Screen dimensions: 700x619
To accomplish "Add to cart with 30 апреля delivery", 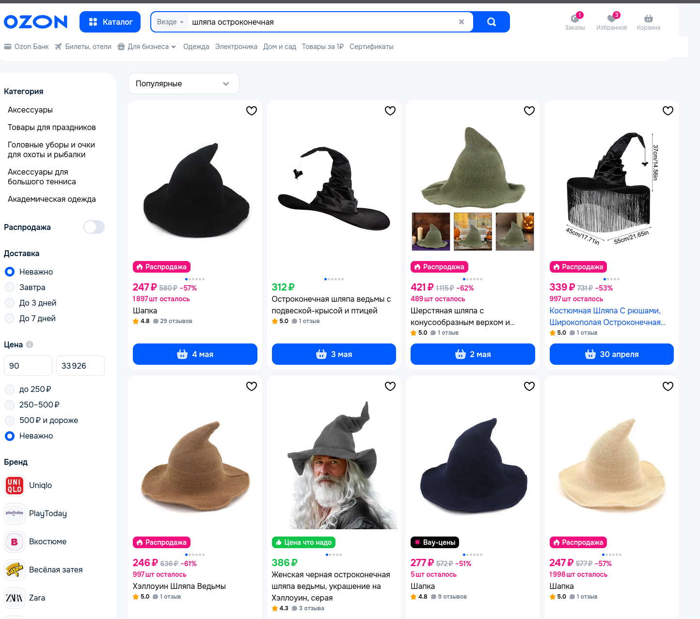I will [x=612, y=354].
